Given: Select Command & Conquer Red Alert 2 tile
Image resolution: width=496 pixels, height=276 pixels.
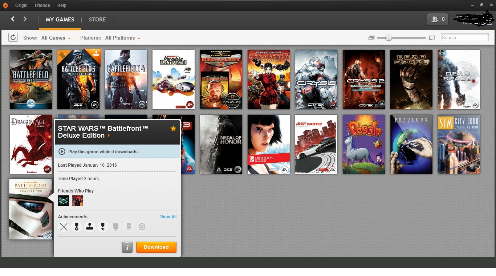Looking at the screenshot, I should [x=221, y=80].
